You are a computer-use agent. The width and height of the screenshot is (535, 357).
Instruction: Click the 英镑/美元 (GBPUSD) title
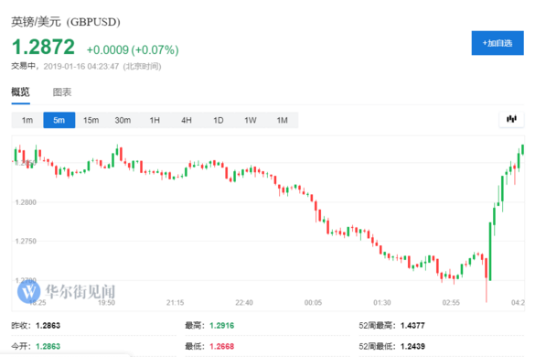66,22
